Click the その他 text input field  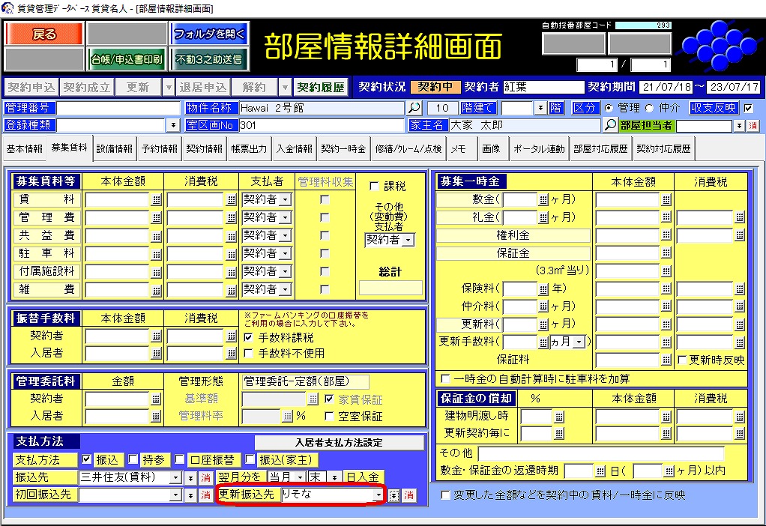tap(601, 453)
